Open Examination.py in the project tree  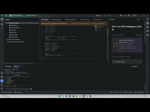[x=15, y=28]
